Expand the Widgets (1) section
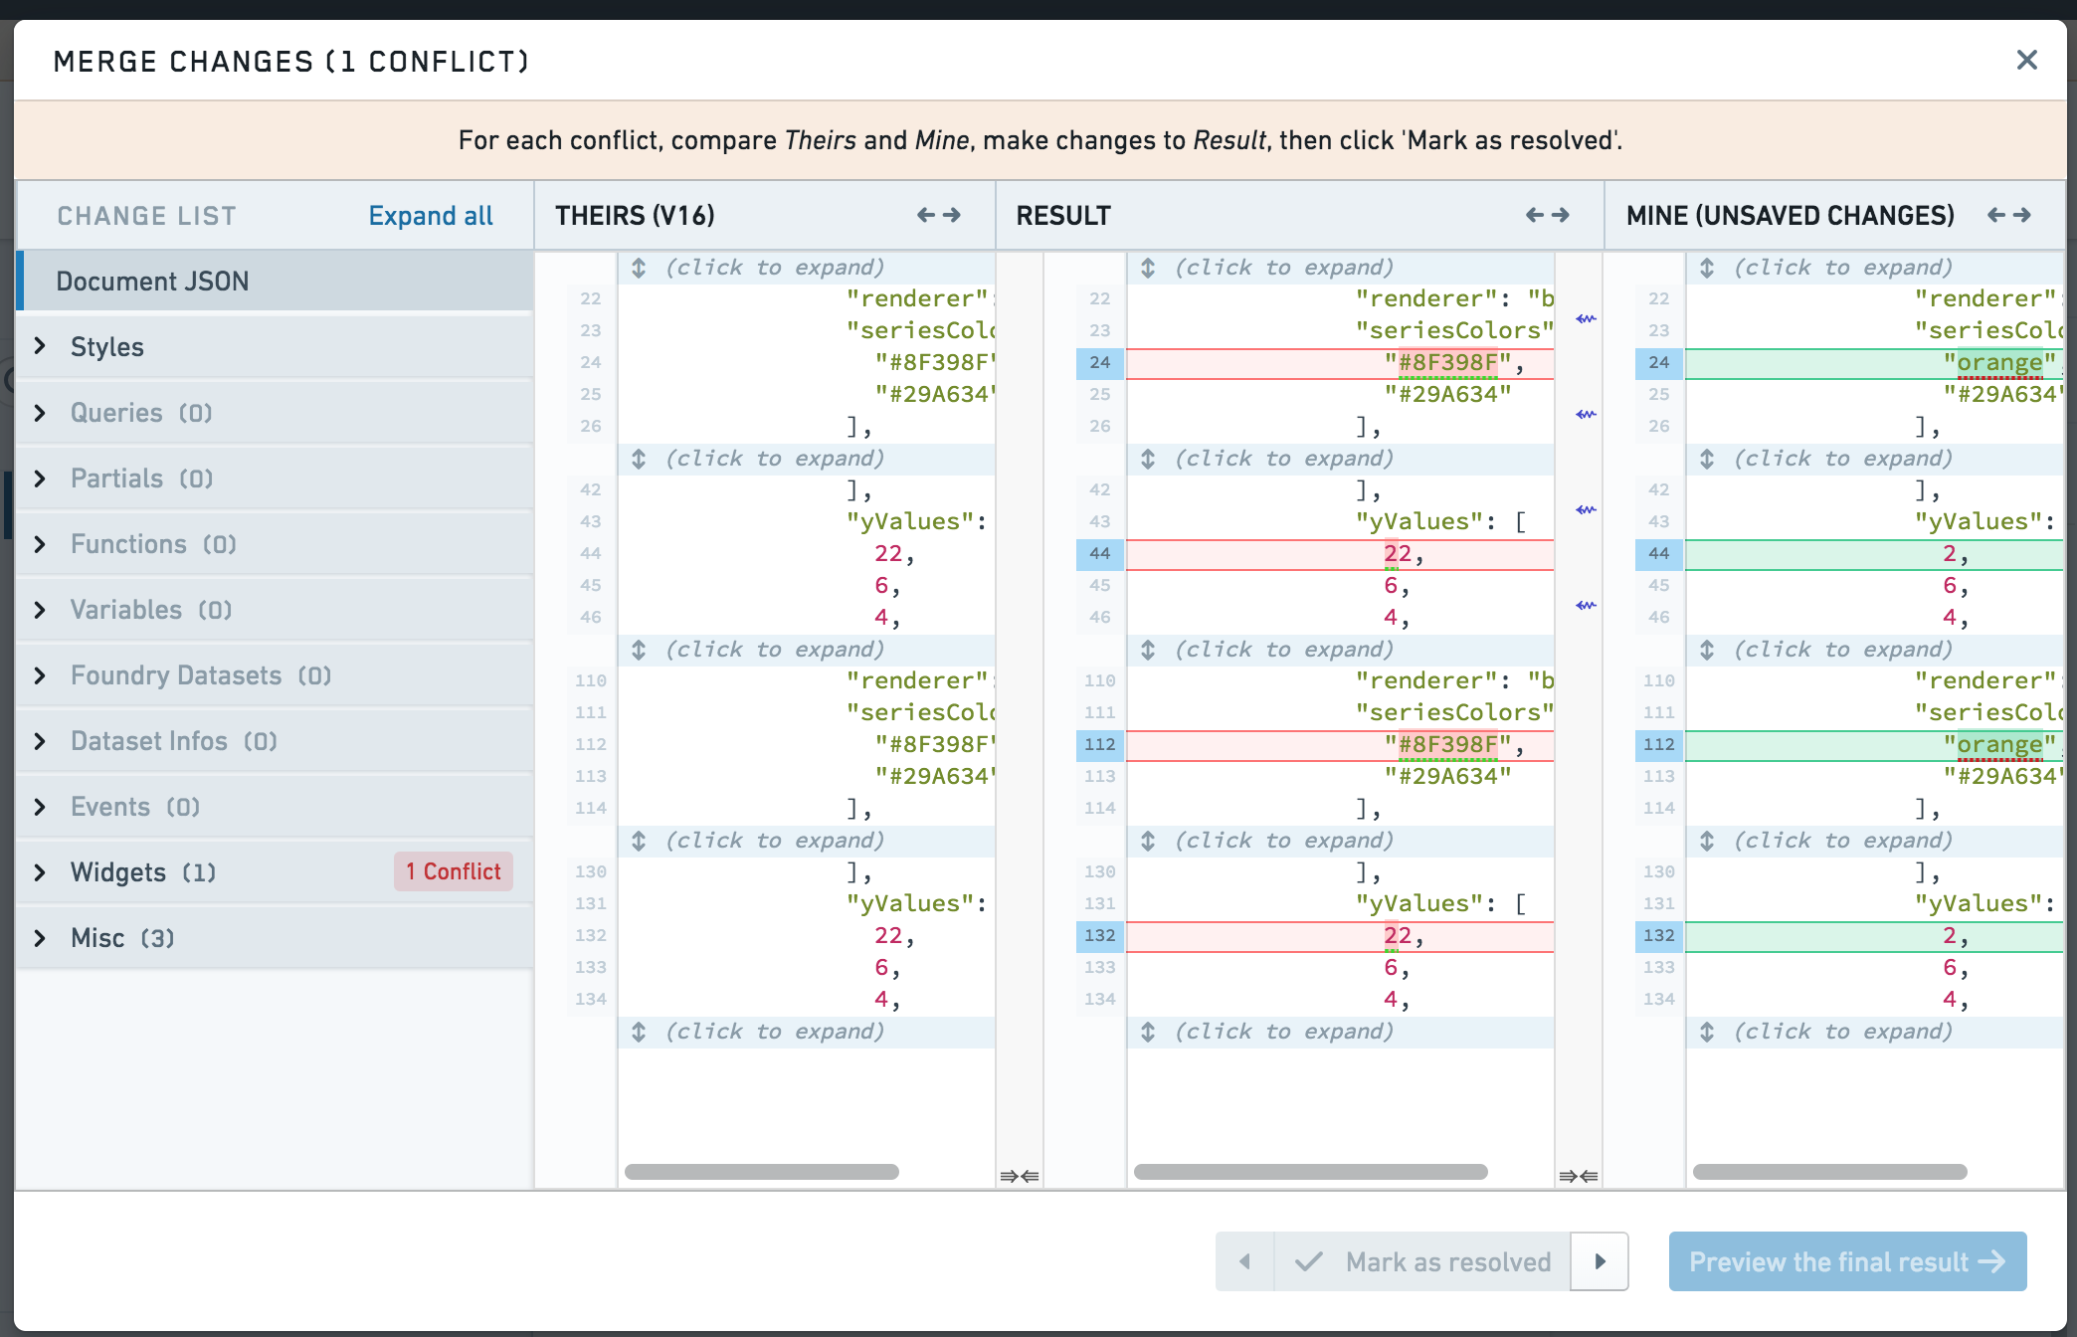The width and height of the screenshot is (2077, 1337). (x=40, y=871)
